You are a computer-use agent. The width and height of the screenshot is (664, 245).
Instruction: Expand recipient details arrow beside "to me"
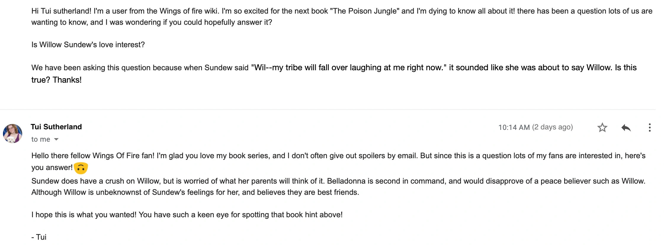point(56,139)
